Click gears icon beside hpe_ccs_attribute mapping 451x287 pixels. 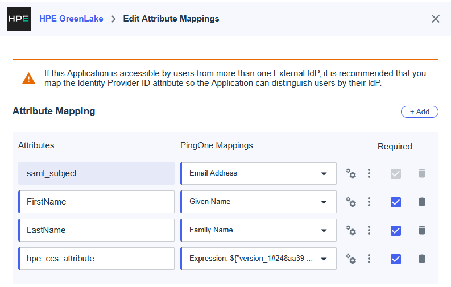pyautogui.click(x=351, y=259)
